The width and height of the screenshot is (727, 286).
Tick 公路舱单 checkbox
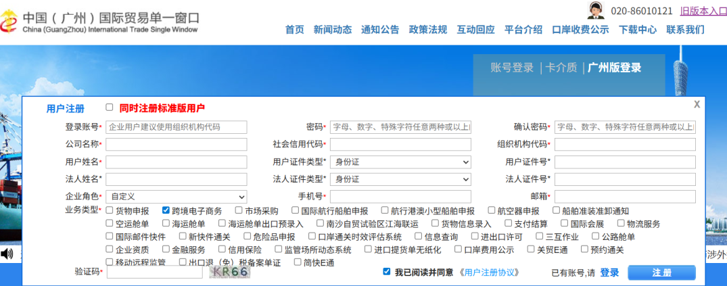click(596, 237)
